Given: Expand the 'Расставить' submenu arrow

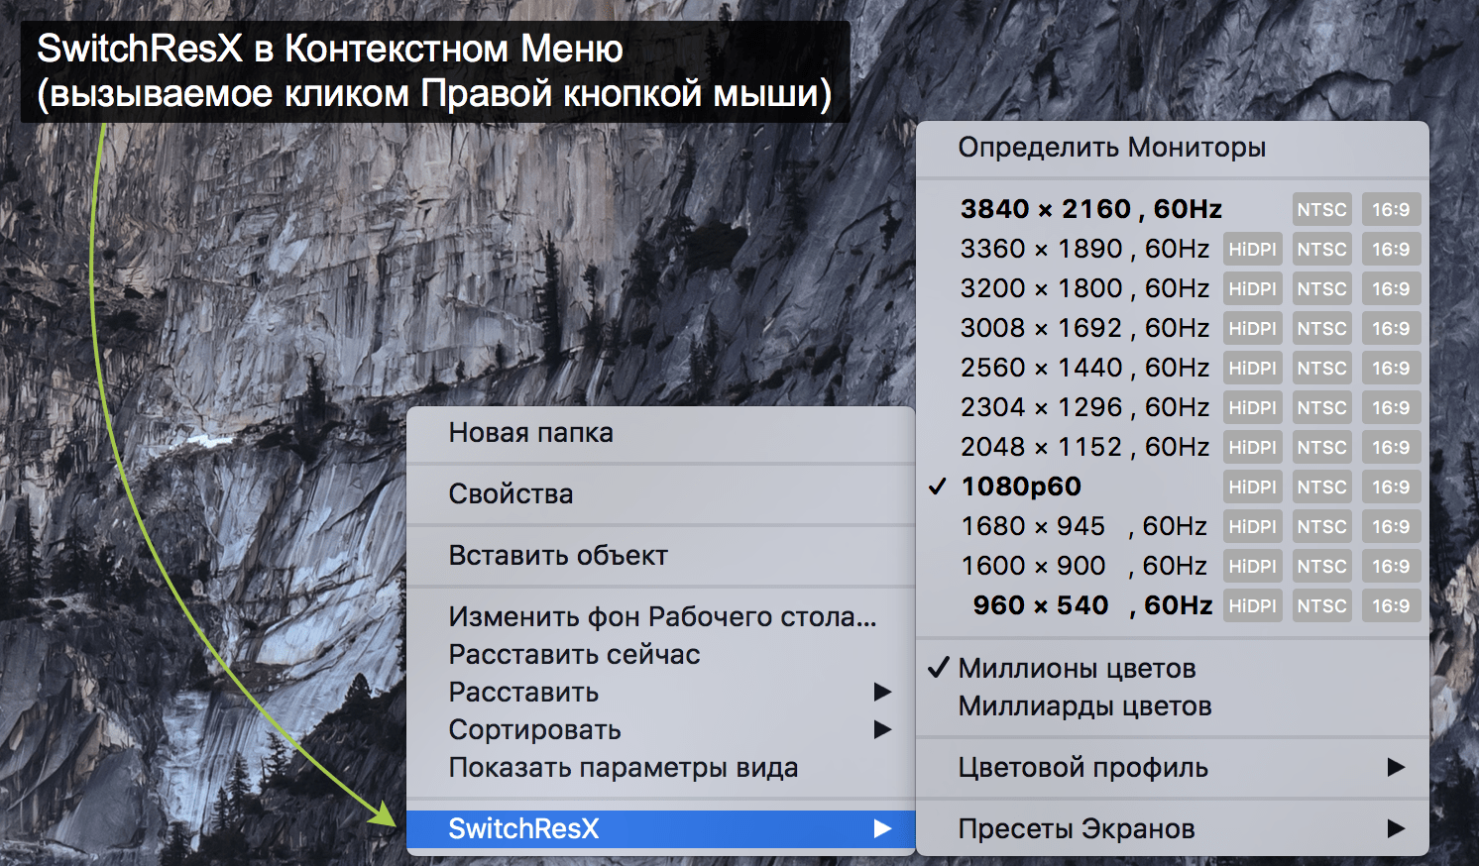Looking at the screenshot, I should (882, 692).
